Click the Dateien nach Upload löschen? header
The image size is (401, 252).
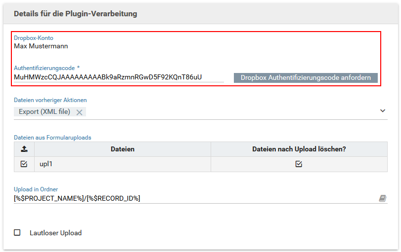pos(299,149)
